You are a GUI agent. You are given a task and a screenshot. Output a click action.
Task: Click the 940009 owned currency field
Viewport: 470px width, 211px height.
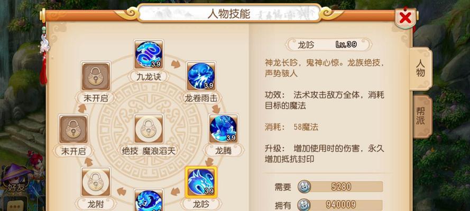[x=341, y=205]
